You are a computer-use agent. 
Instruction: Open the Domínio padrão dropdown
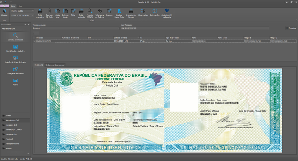33,11
